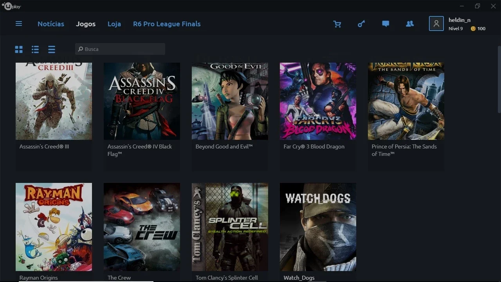Open the Loja tab
Image resolution: width=501 pixels, height=282 pixels.
(x=114, y=24)
